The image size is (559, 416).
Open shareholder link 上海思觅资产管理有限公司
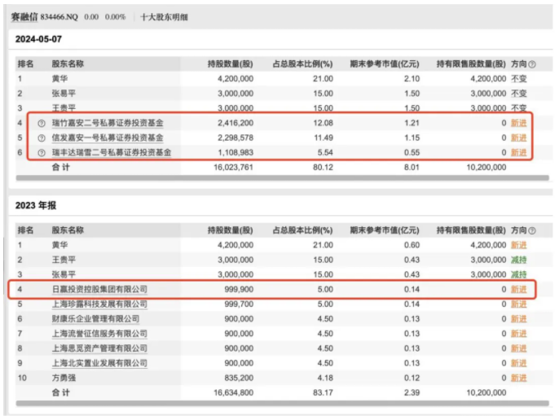(99, 348)
